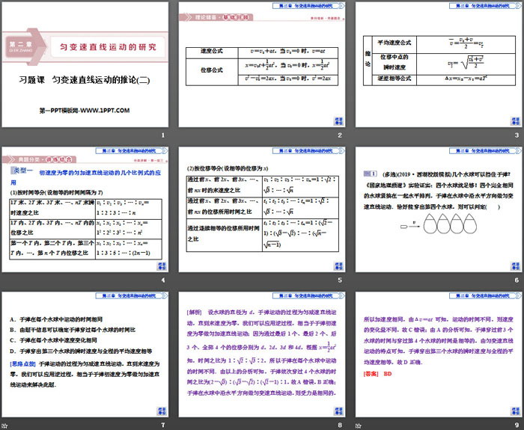Select slide 3 with average velocity formulas

[439, 64]
